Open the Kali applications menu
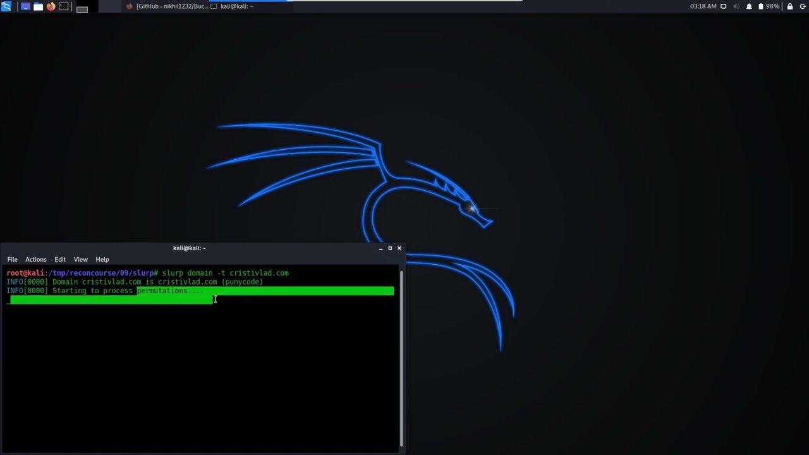This screenshot has width=809, height=455. 6,6
